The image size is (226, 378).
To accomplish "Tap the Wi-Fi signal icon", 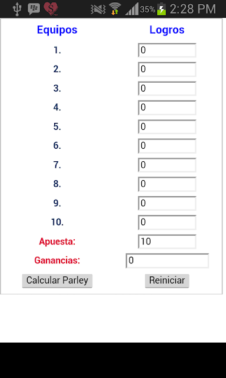I will click(115, 9).
